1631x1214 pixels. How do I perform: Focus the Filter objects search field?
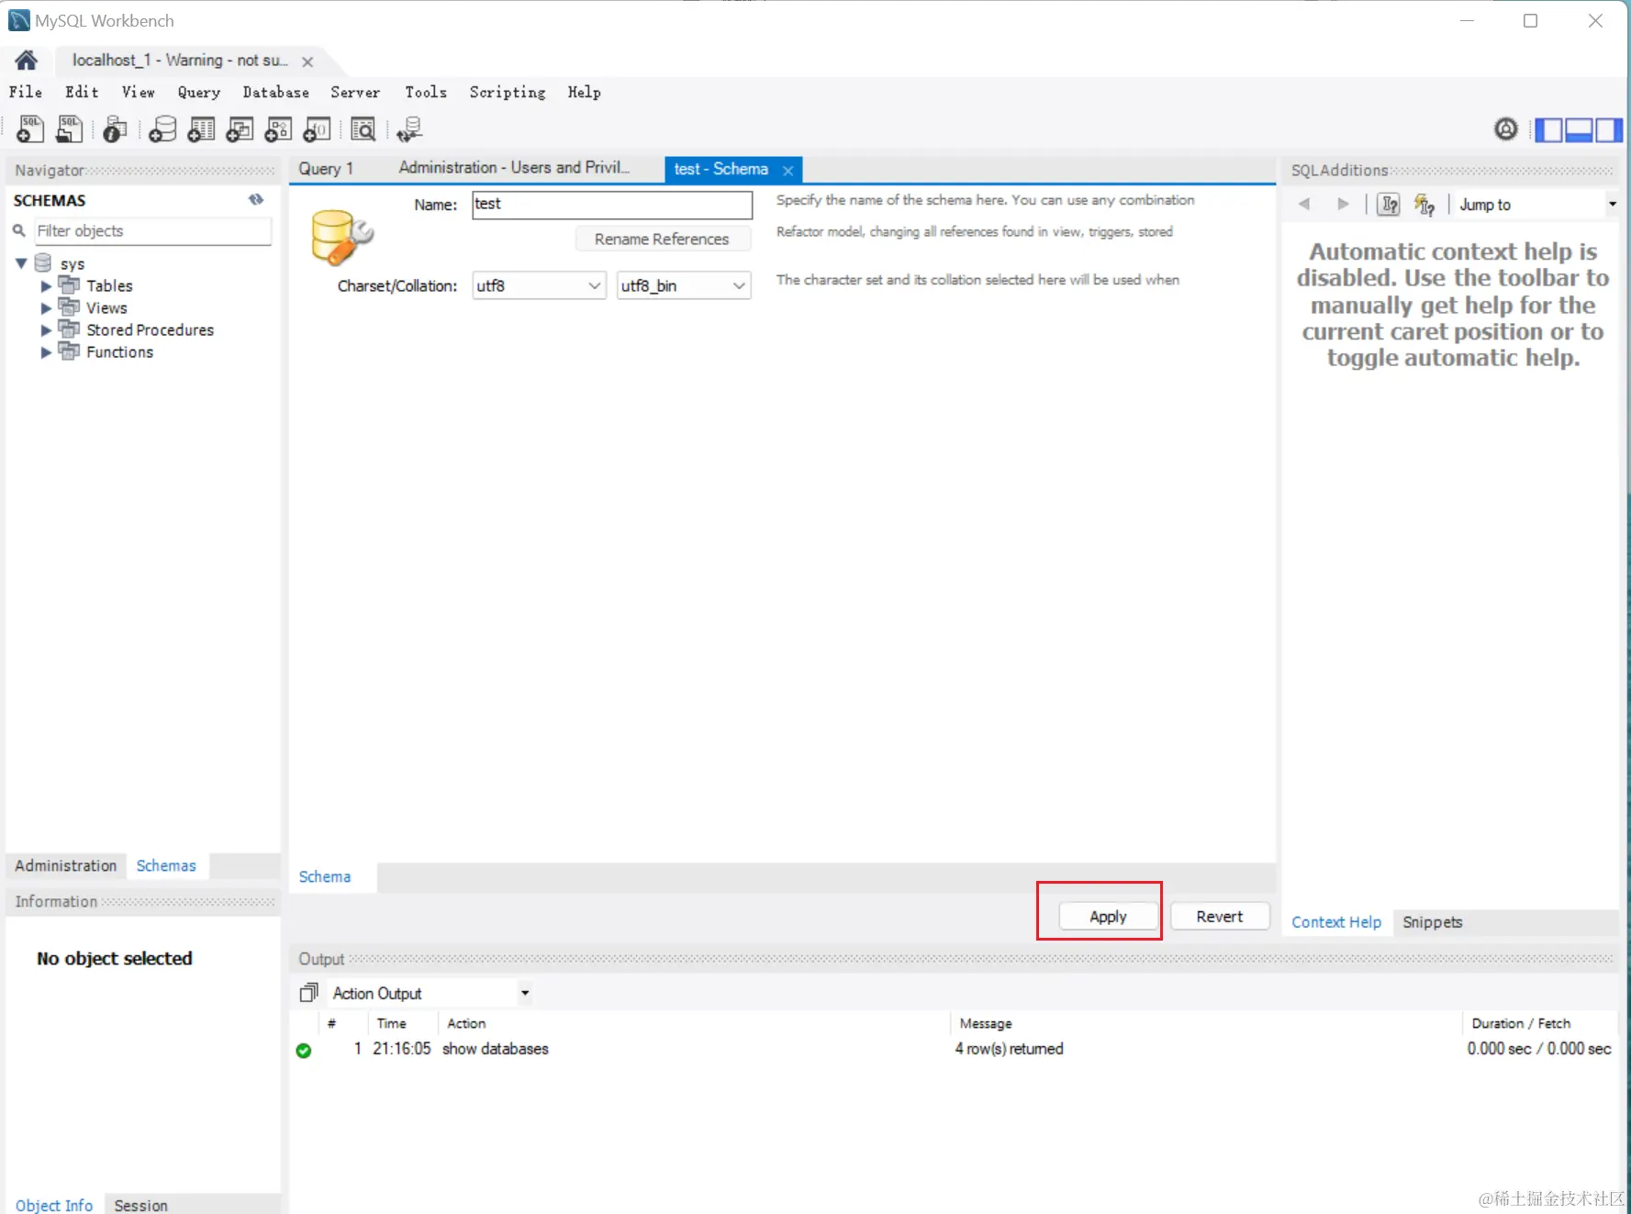[x=153, y=231]
